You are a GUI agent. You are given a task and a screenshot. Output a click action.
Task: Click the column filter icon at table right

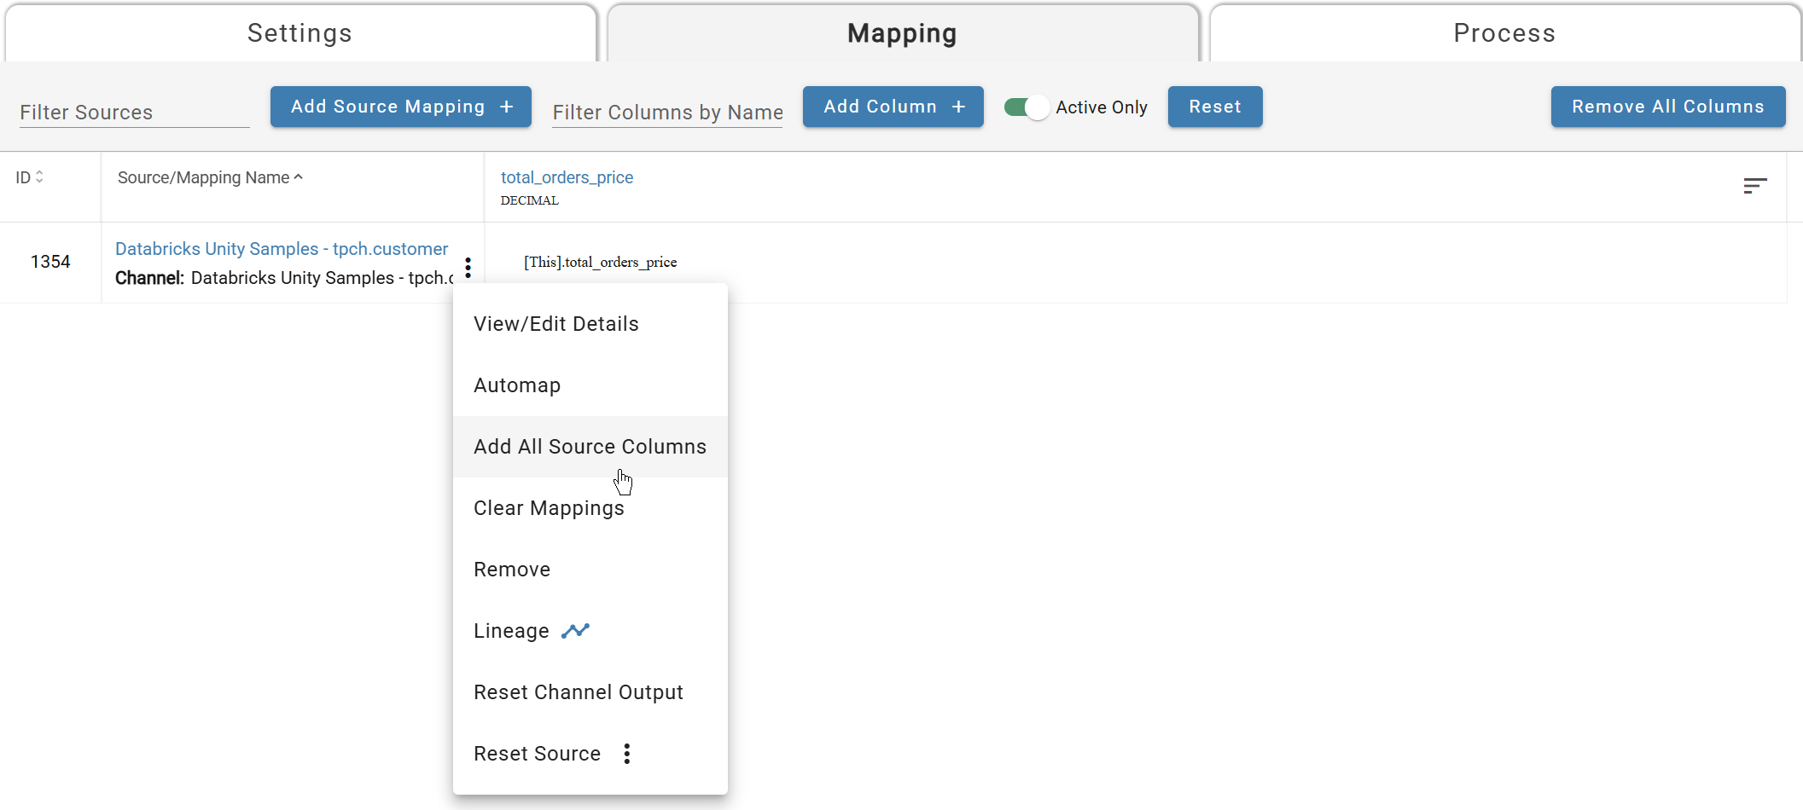pos(1754,185)
